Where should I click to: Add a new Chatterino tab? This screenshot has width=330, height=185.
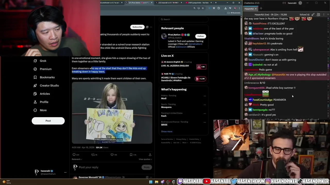pos(261,8)
